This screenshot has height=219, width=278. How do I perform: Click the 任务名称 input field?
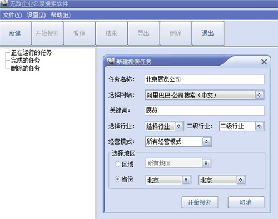coord(205,79)
